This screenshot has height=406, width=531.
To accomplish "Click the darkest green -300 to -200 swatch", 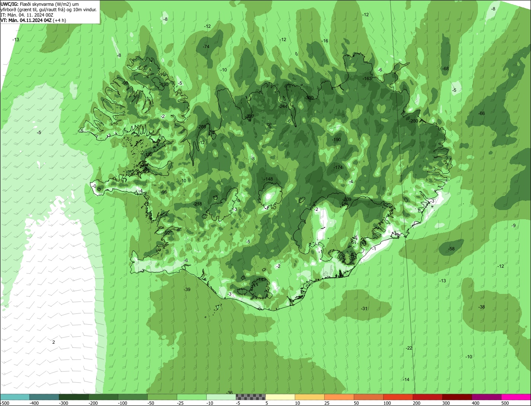I will [x=74, y=397].
